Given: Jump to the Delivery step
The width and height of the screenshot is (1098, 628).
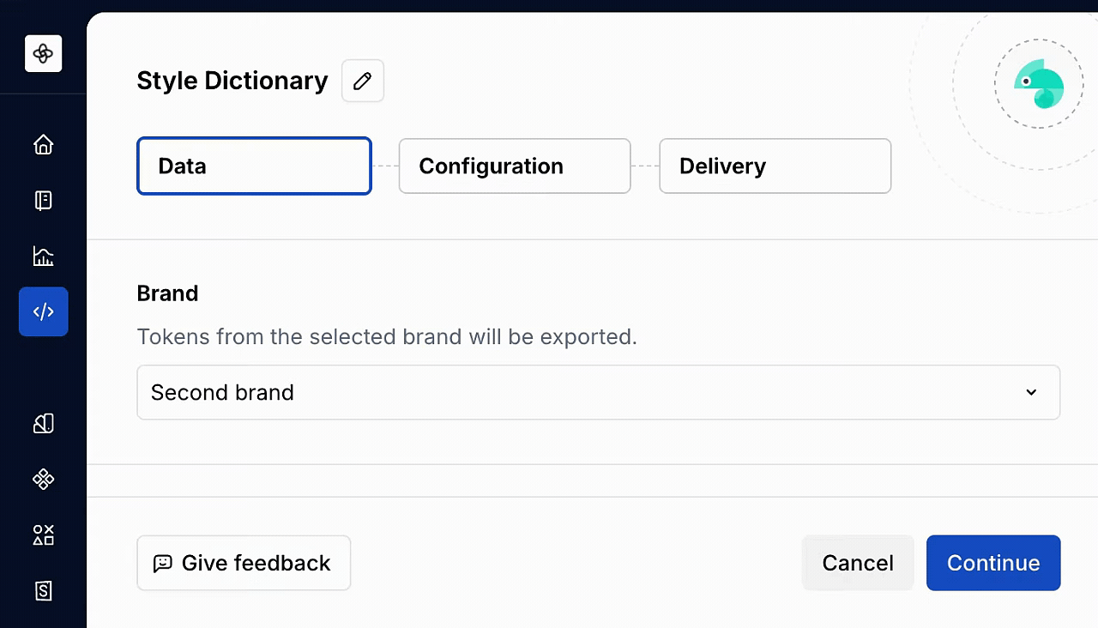Looking at the screenshot, I should (775, 166).
